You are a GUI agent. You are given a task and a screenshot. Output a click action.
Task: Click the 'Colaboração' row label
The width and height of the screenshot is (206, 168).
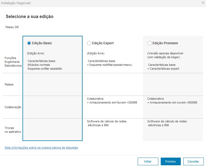[x=13, y=107]
